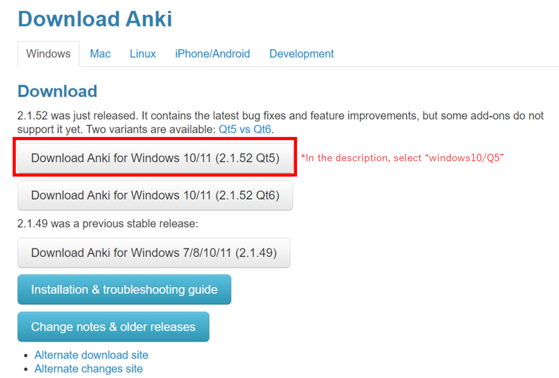Viewport: 559px width, 378px height.
Task: Click bullet beside Alternate download site
Action: (26, 356)
